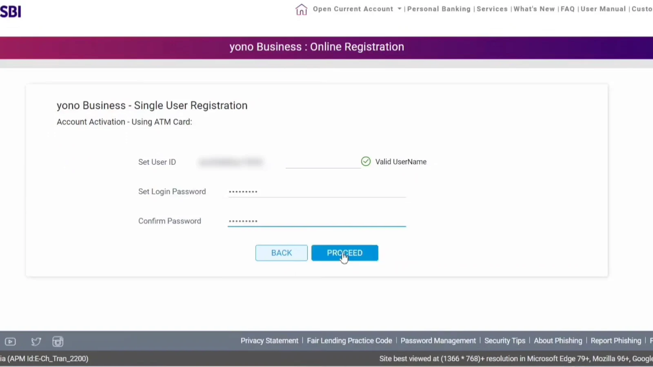The width and height of the screenshot is (653, 367).
Task: Open the Twitter icon in footer
Action: [36, 342]
